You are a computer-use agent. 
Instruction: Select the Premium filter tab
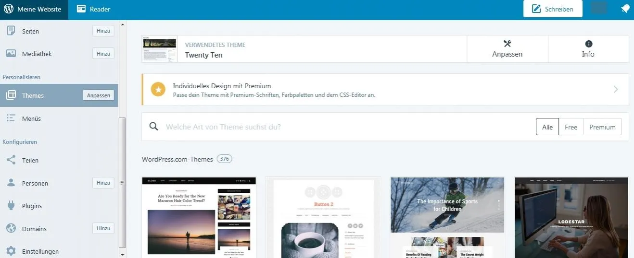[x=602, y=127]
